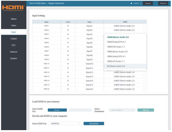This screenshot has width=172, height=132.
Task: Edit the Input10 name field
Action: coord(90,64)
